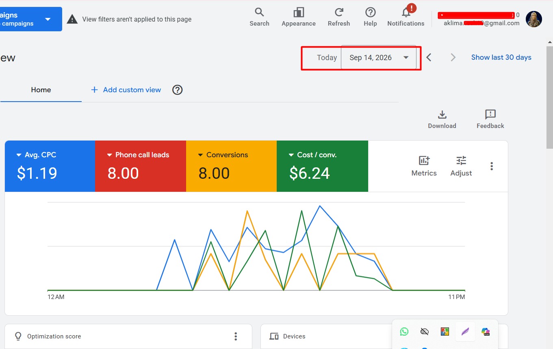The height and width of the screenshot is (349, 553).
Task: Open the Optimization score card options
Action: coord(236,336)
